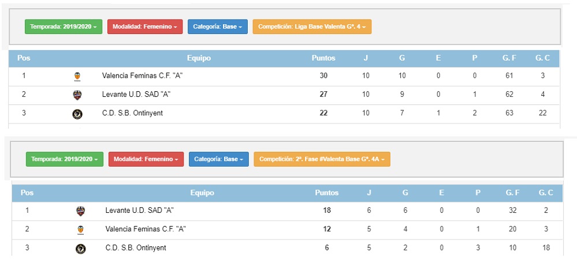
Task: Click Puntos column header in top table
Action: tap(323, 58)
